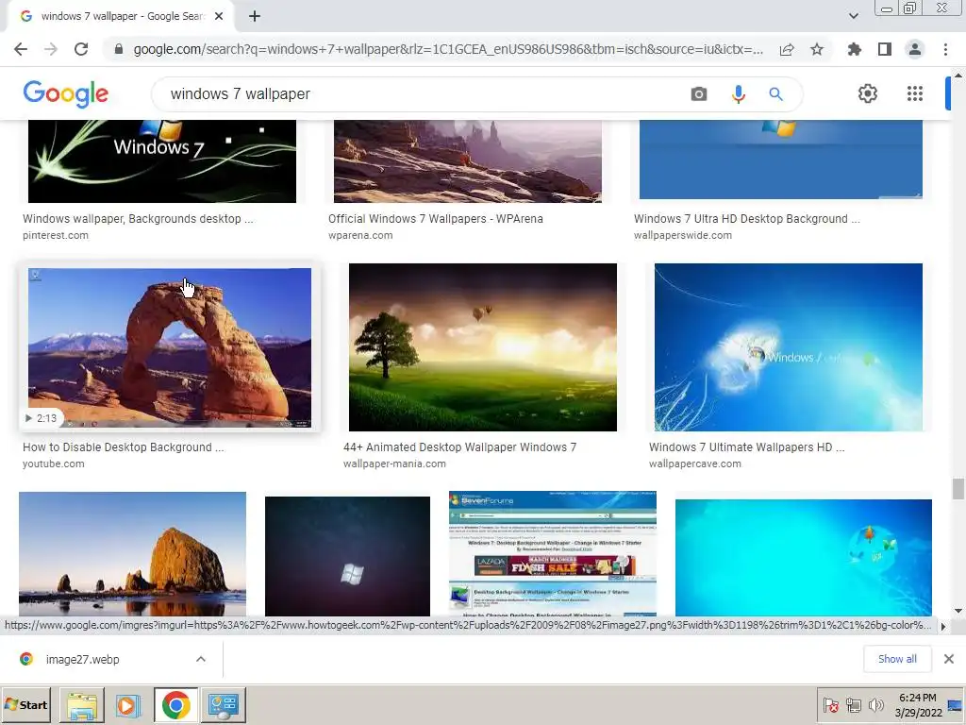View site information via lock icon
This screenshot has width=966, height=725.
coord(119,49)
